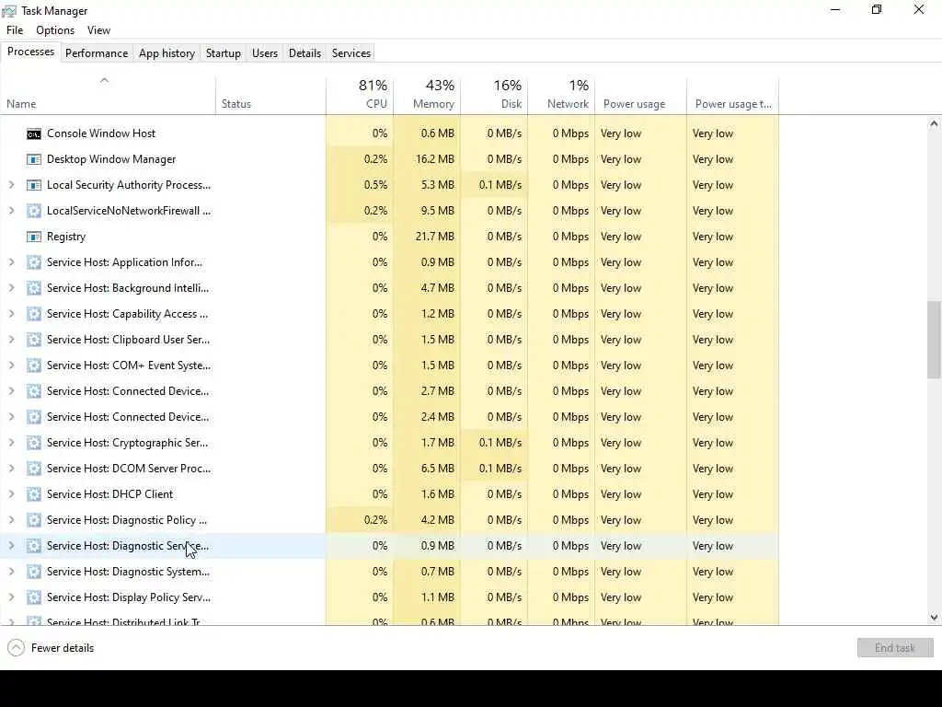This screenshot has height=707, width=942.
Task: Click the scrollbar up arrow
Action: 934,124
